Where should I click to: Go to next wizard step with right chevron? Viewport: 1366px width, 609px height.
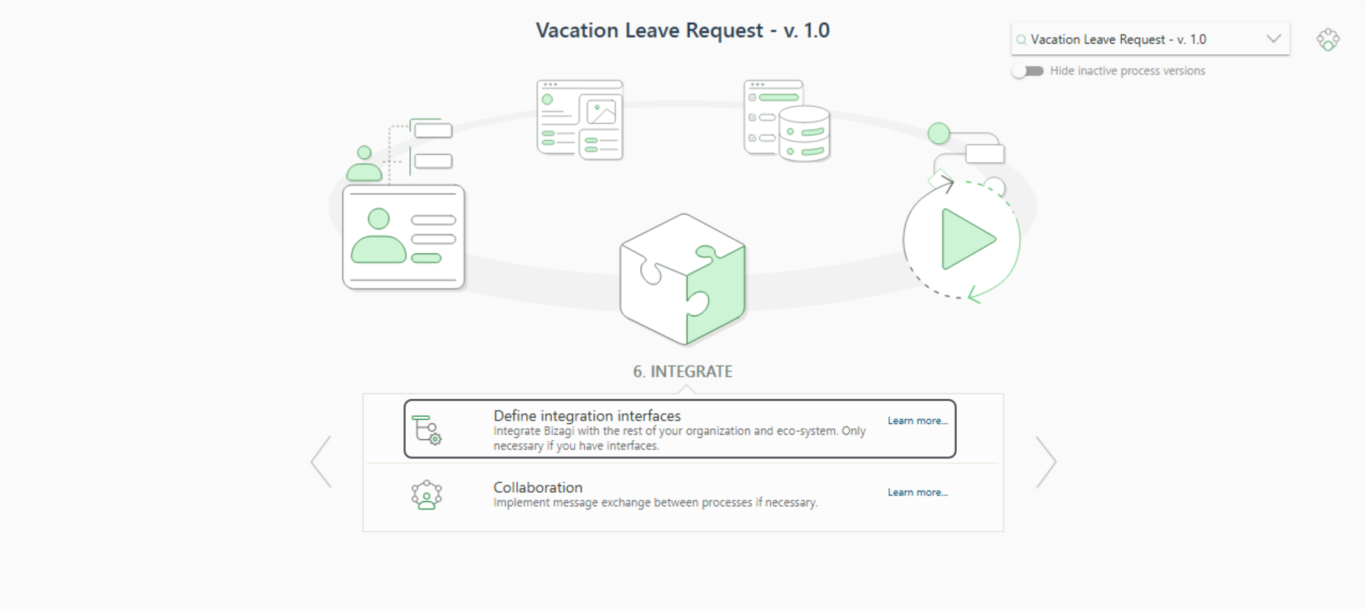click(1046, 462)
